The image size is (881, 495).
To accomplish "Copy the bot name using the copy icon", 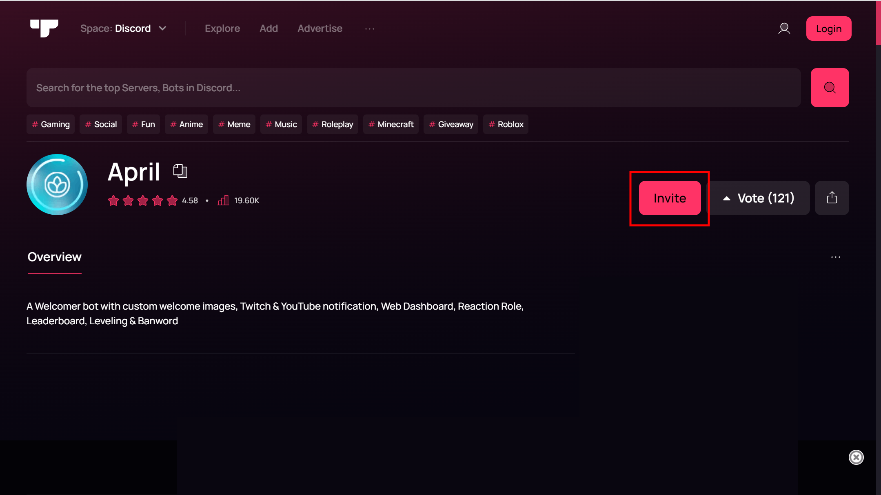I will [180, 171].
